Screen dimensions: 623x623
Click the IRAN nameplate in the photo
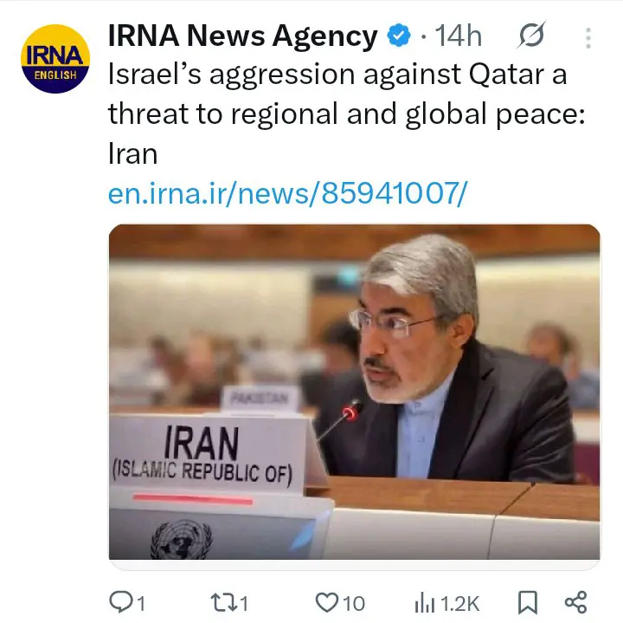pos(207,454)
